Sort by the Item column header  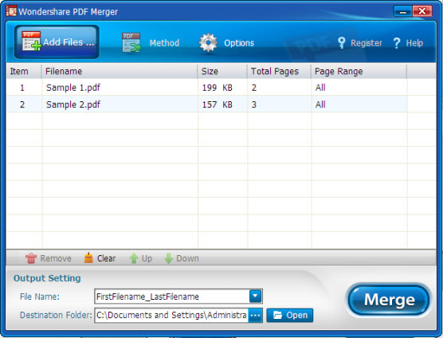pyautogui.click(x=24, y=71)
